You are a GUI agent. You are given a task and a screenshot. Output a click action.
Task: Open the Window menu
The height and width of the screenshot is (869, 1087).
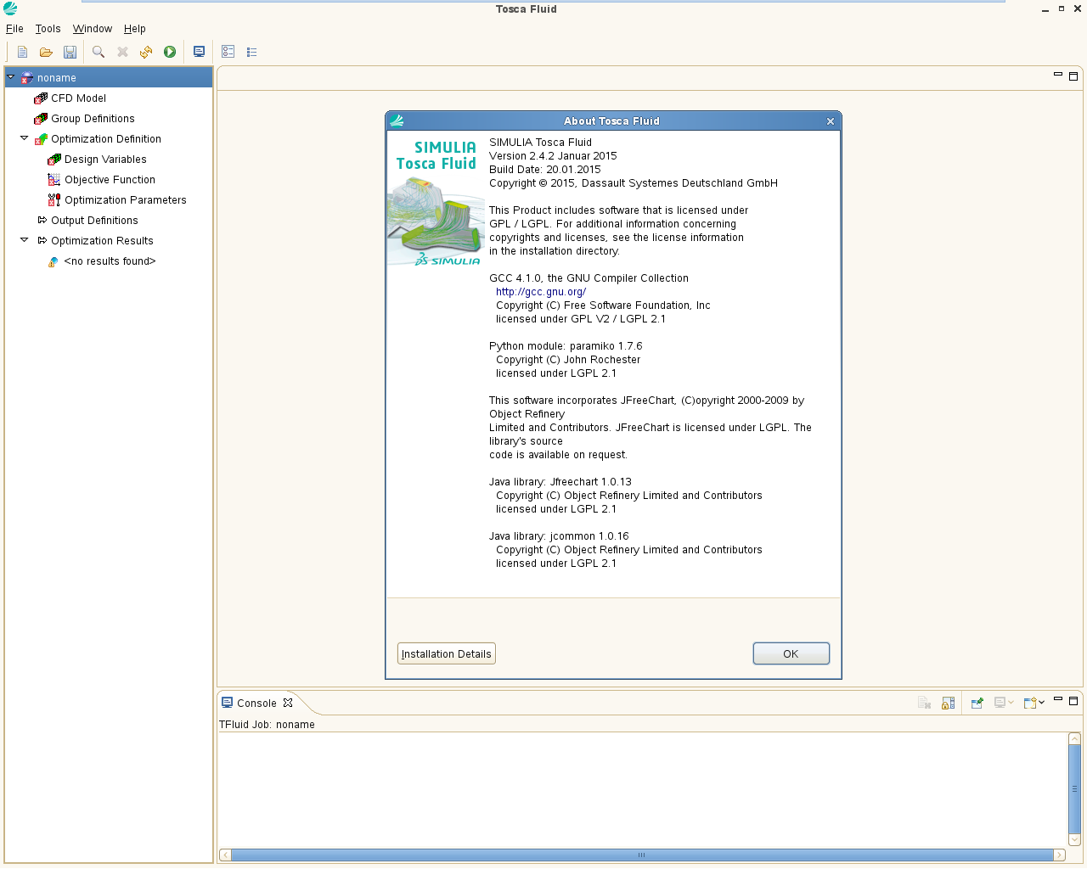(x=93, y=29)
